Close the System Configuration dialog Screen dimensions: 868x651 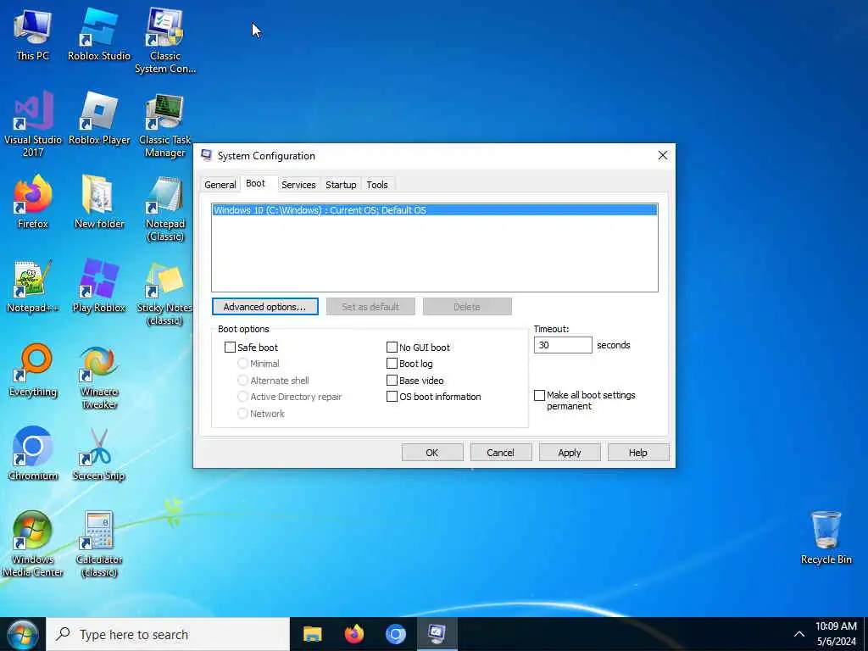point(663,156)
